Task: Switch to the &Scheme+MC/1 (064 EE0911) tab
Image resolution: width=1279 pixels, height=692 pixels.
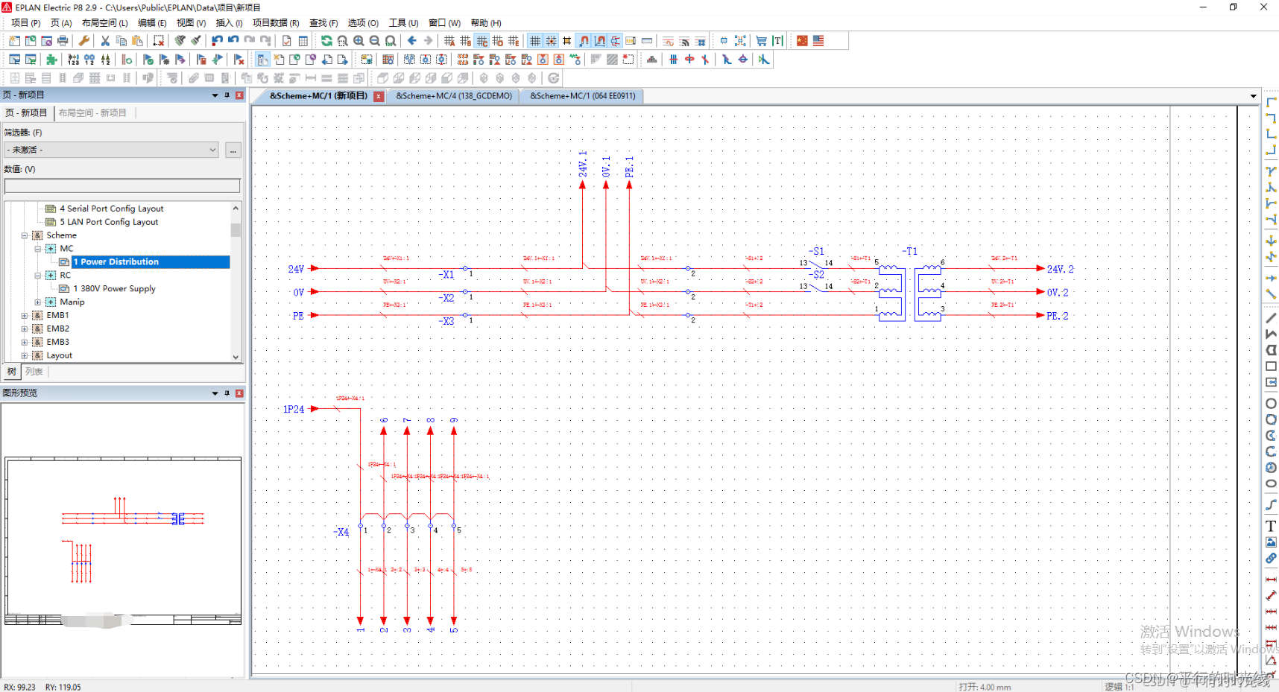Action: click(x=583, y=96)
